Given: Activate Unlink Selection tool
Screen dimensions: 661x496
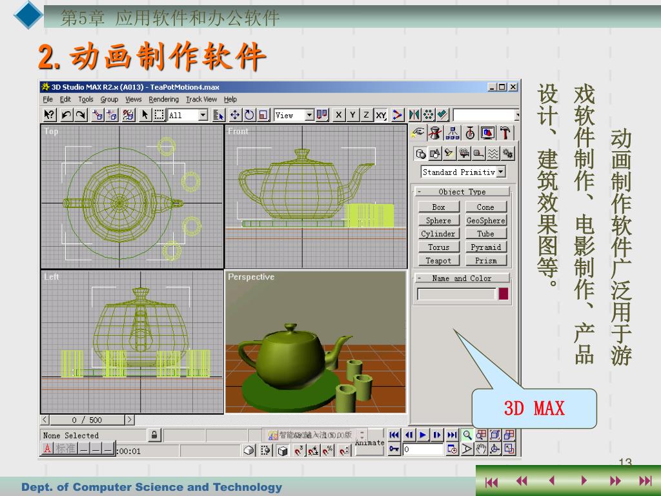Looking at the screenshot, I should [x=112, y=115].
